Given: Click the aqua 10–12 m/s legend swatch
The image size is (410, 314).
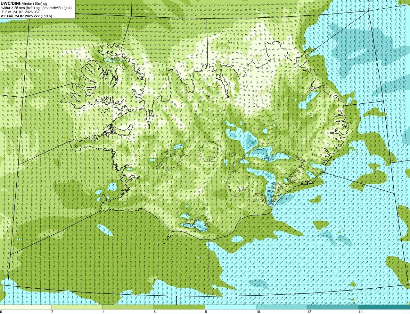Looking at the screenshot, I should pos(282,307).
